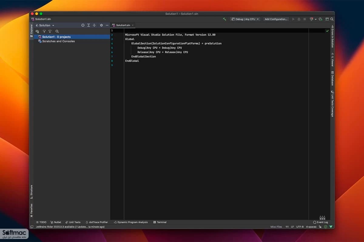Image resolution: width=364 pixels, height=242 pixels.
Task: Click the green triangle icon in status bar
Action: 331,227
